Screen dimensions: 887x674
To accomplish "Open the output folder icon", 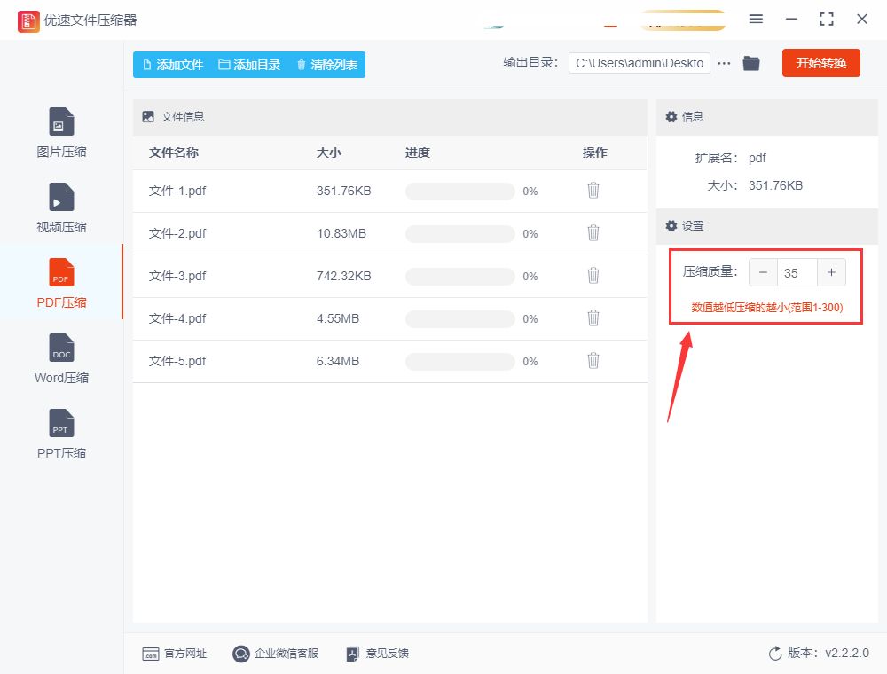I will 751,63.
